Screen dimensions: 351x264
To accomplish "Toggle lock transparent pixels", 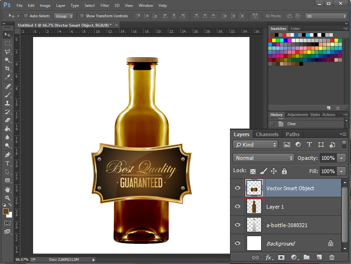I will 253,171.
